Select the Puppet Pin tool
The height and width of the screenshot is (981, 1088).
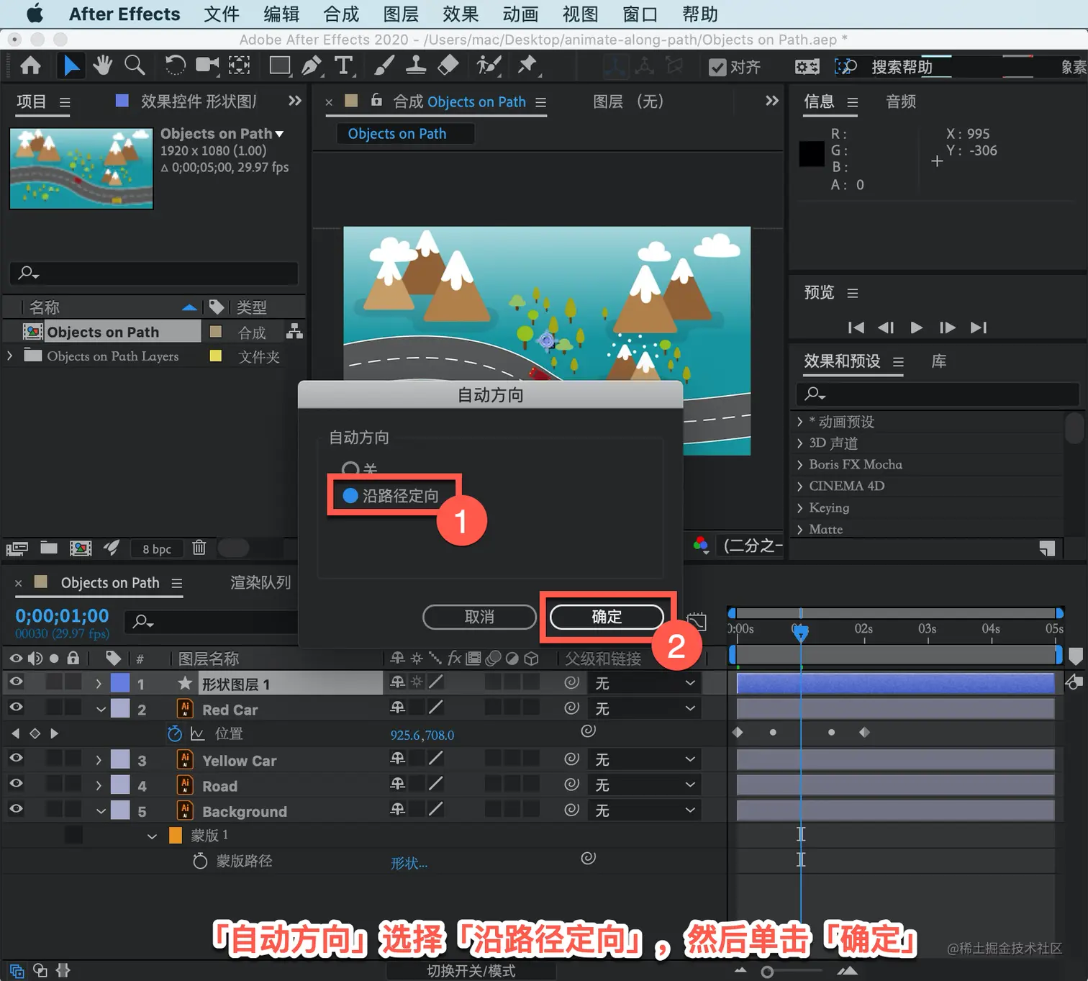pyautogui.click(x=527, y=66)
